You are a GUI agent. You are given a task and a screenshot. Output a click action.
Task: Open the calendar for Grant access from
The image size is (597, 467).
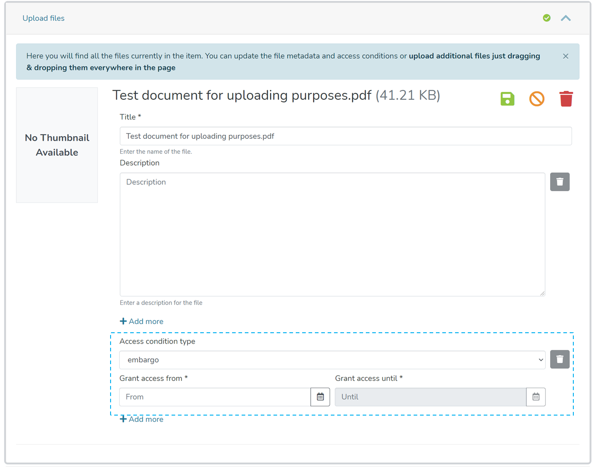pos(320,397)
